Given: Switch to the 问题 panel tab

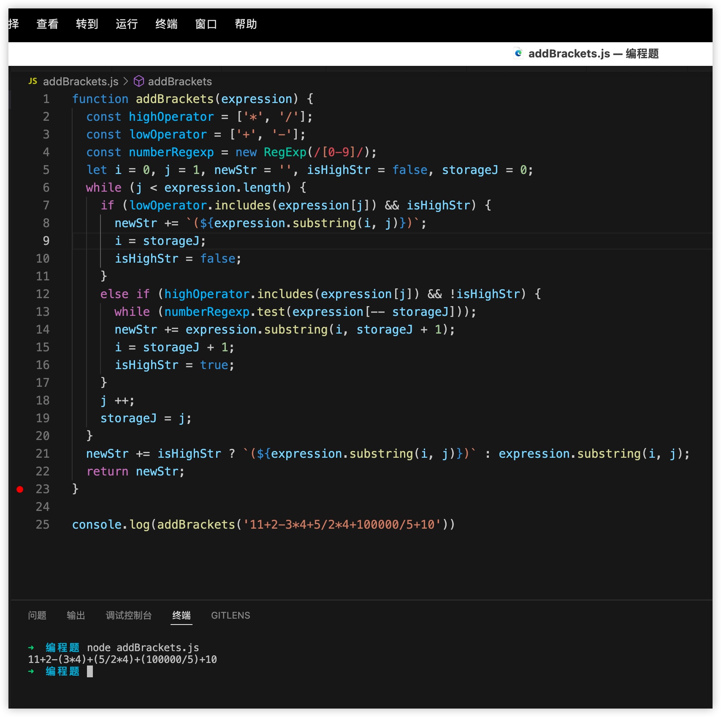Looking at the screenshot, I should click(37, 615).
